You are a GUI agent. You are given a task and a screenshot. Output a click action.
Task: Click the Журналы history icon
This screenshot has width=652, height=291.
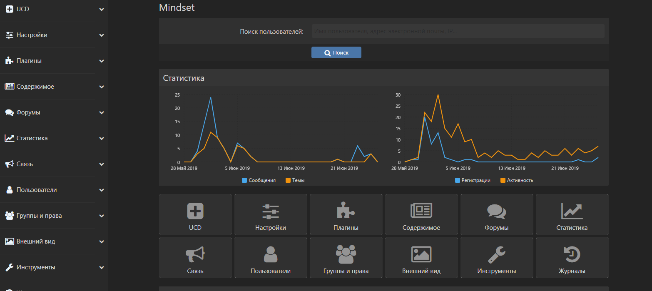[x=572, y=254]
